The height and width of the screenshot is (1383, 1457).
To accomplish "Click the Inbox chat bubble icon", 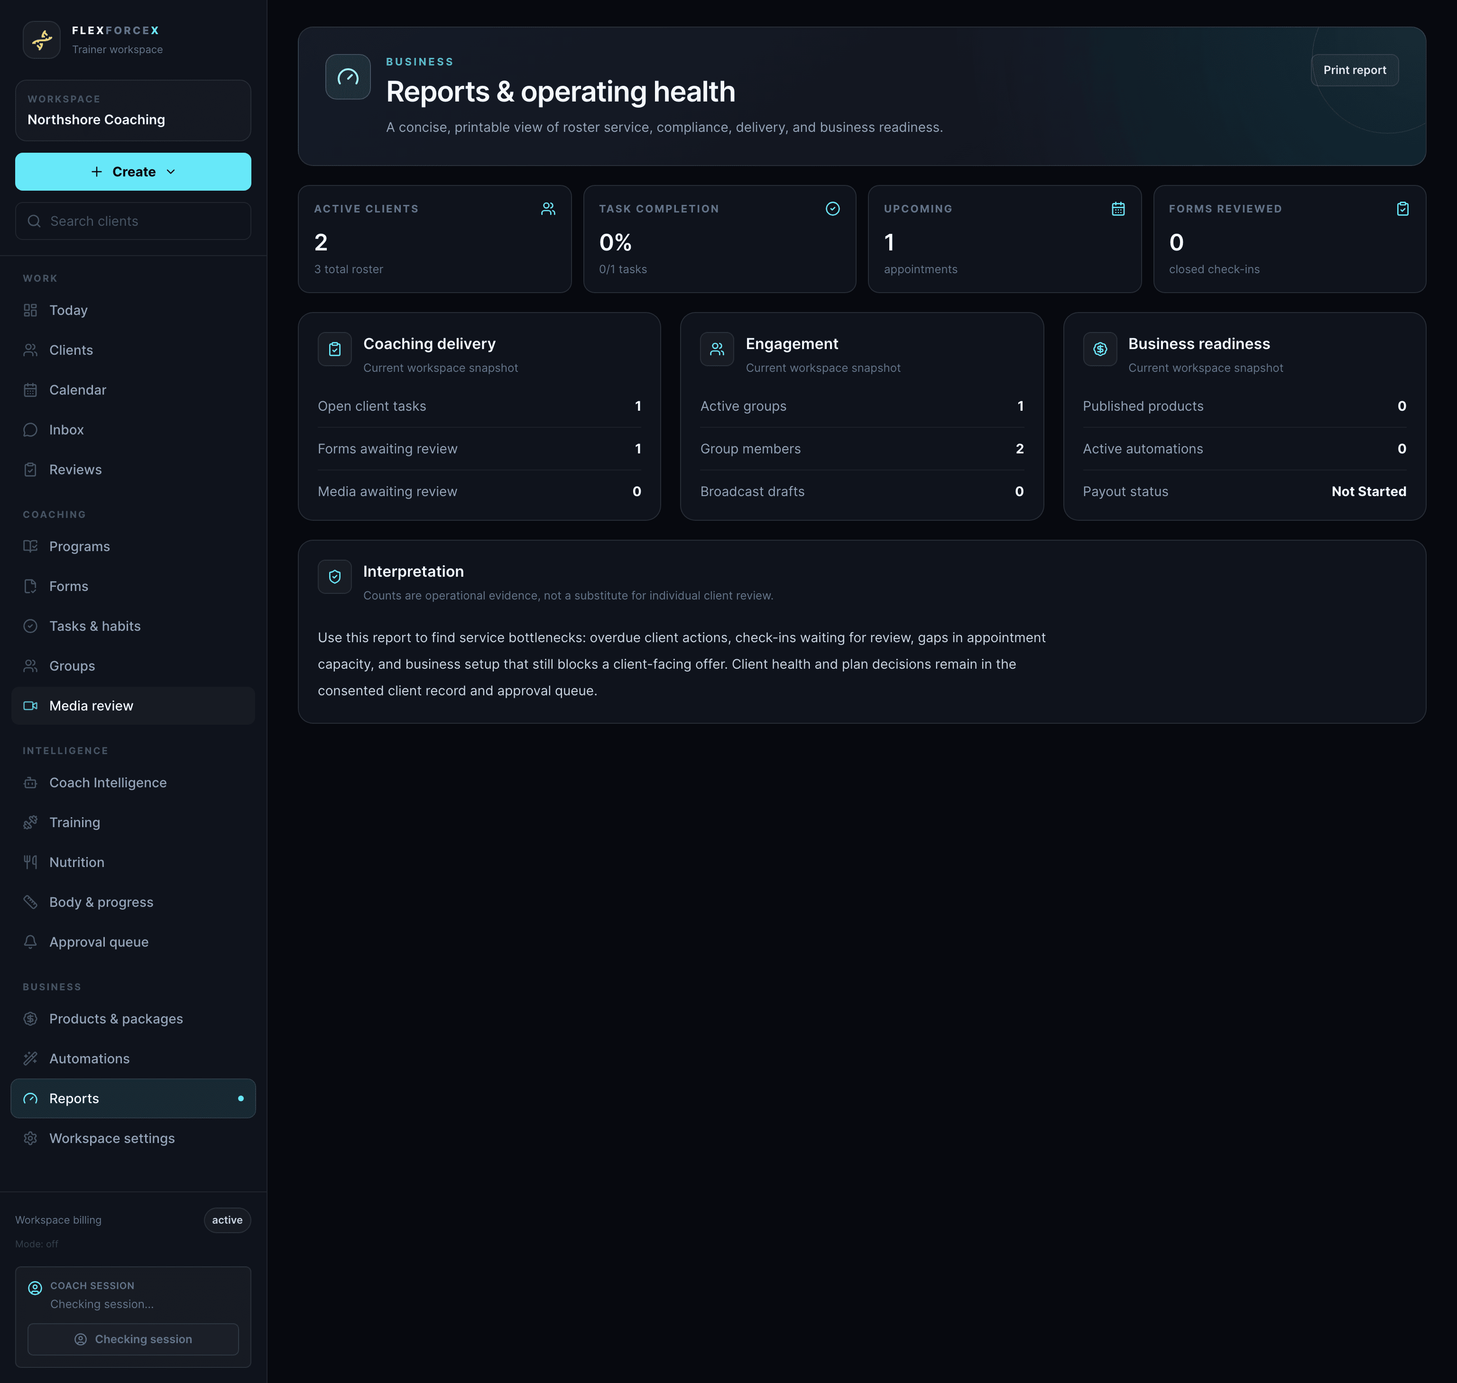I will (x=30, y=430).
